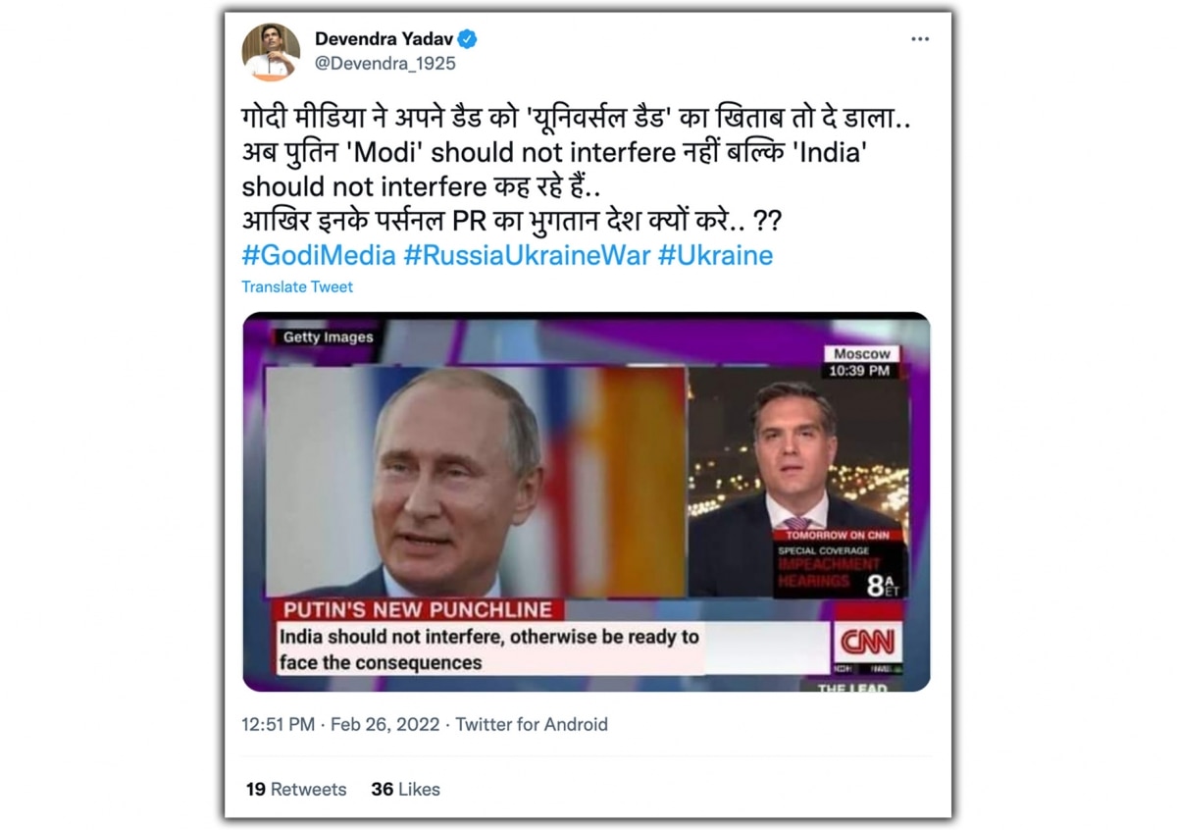Click the Twitter for Android source label

pos(532,724)
